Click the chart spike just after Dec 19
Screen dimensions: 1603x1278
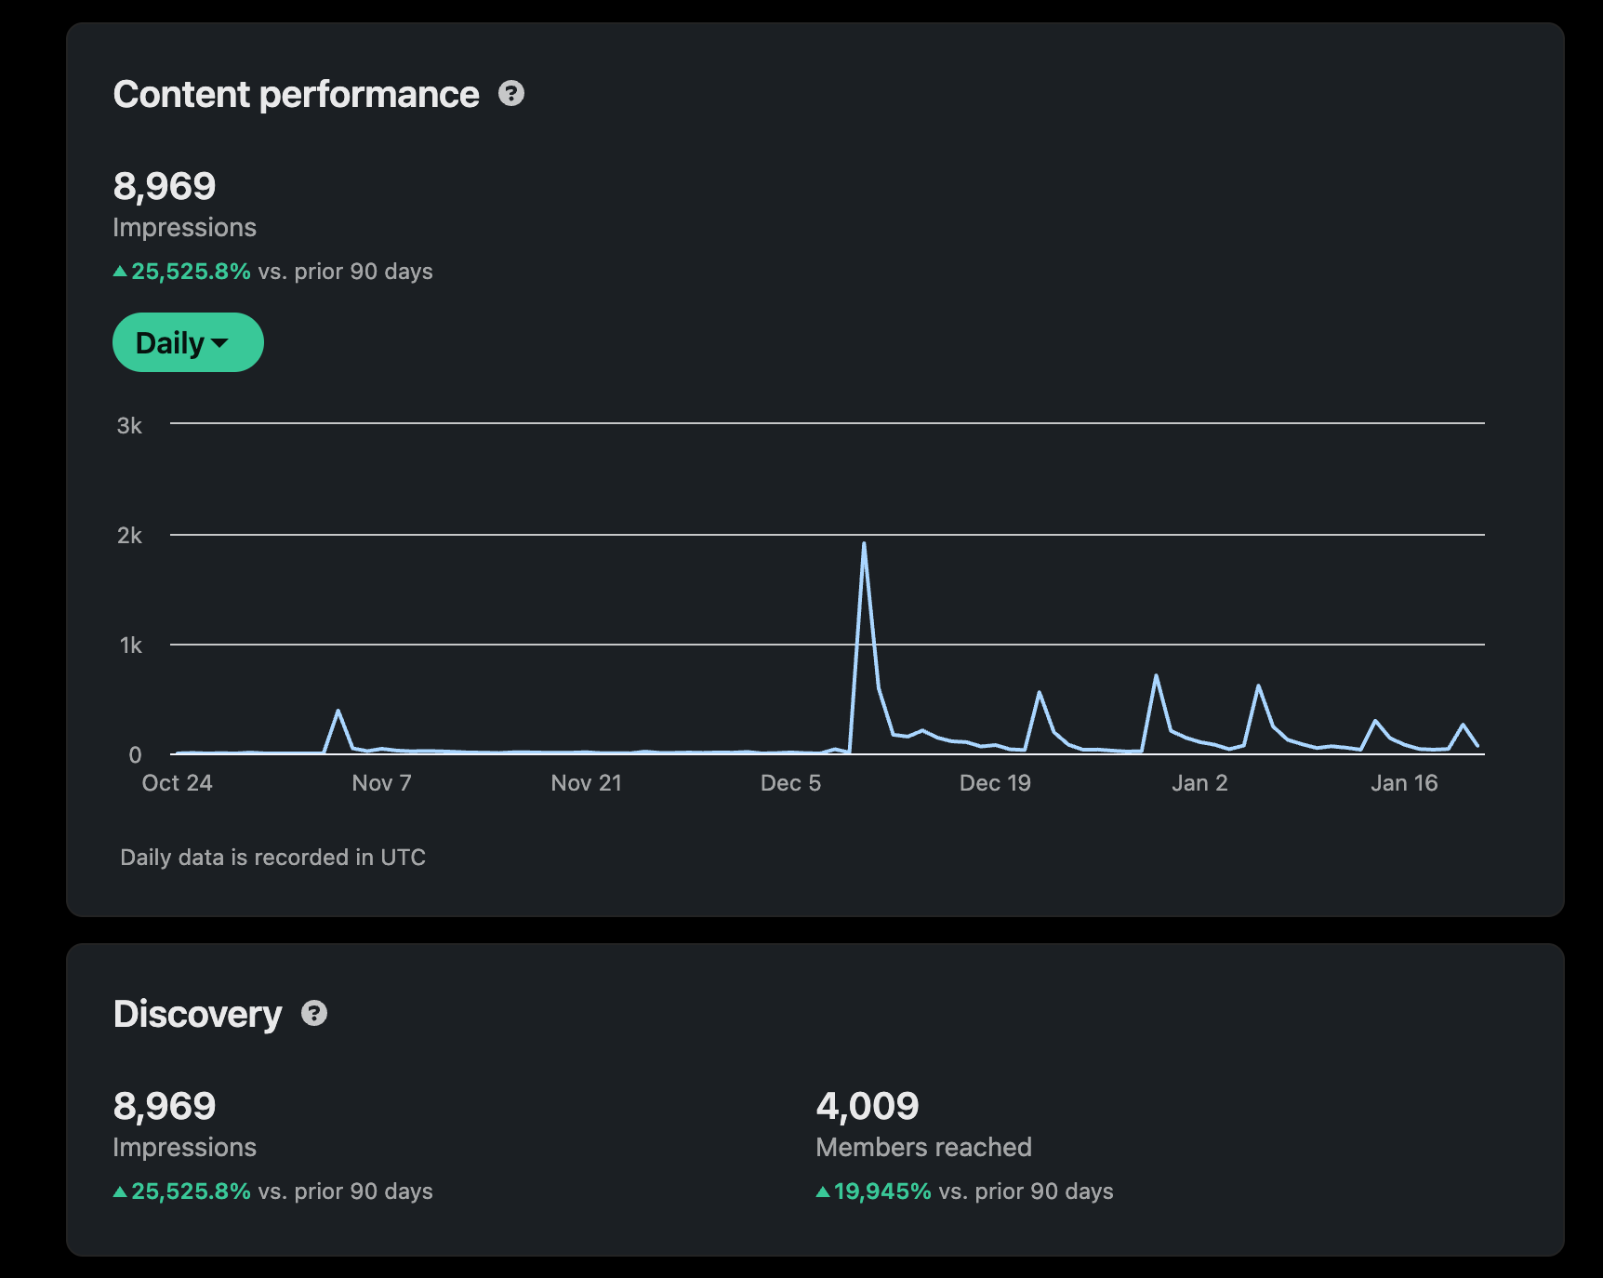click(1039, 693)
